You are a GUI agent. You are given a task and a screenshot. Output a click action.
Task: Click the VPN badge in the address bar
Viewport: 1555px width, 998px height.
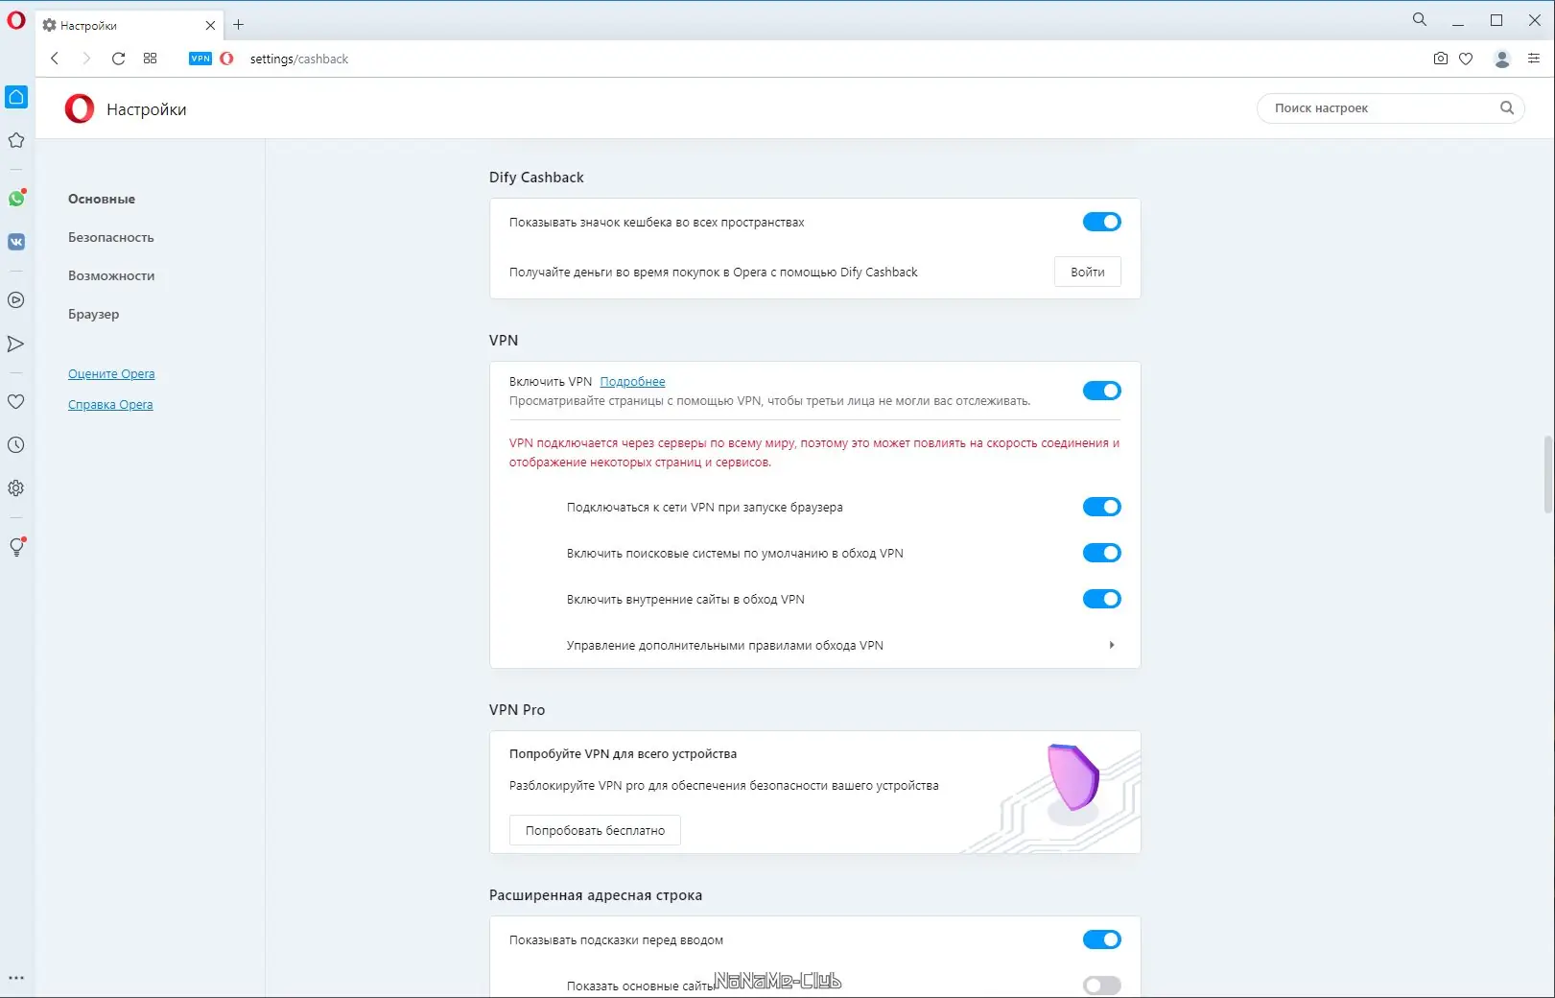tap(200, 59)
